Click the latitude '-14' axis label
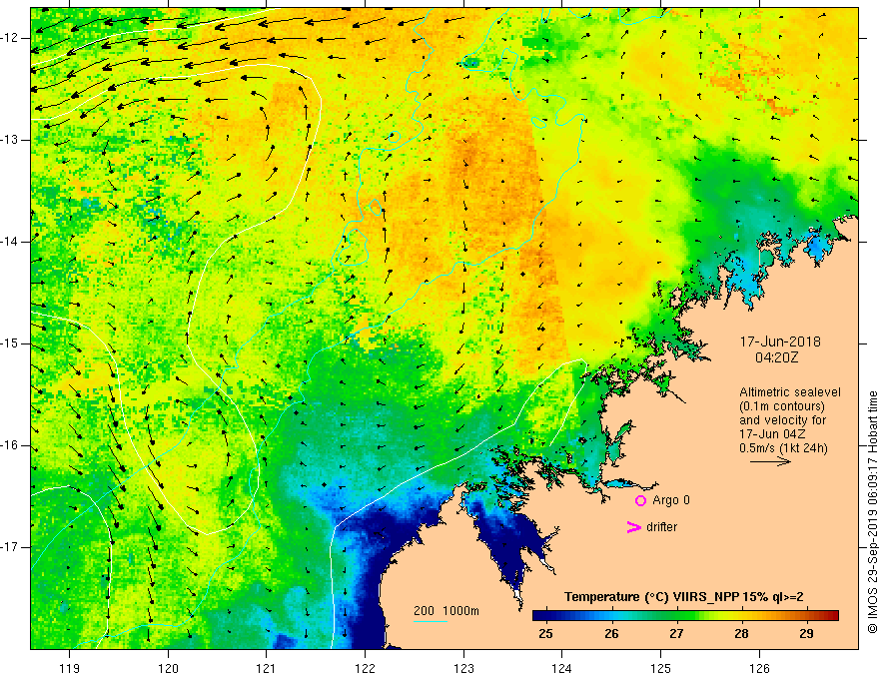The width and height of the screenshot is (879, 679). click(11, 242)
